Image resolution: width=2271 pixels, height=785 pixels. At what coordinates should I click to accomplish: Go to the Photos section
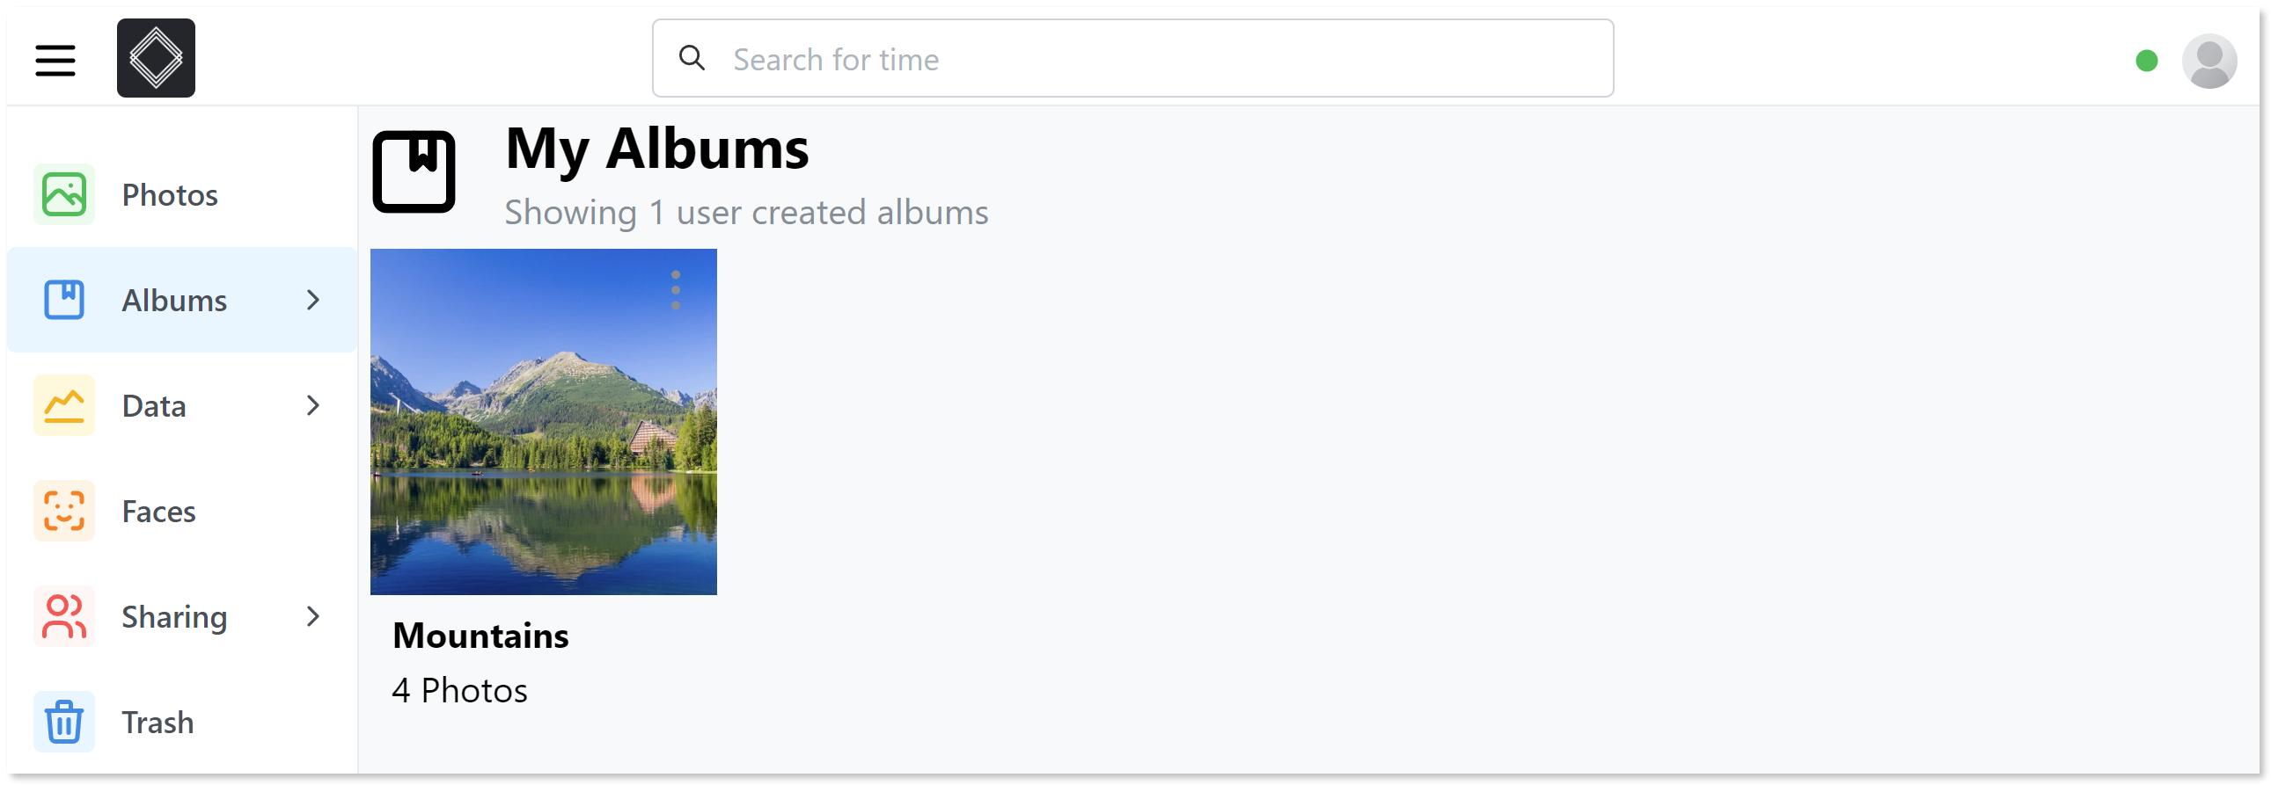pyautogui.click(x=169, y=193)
